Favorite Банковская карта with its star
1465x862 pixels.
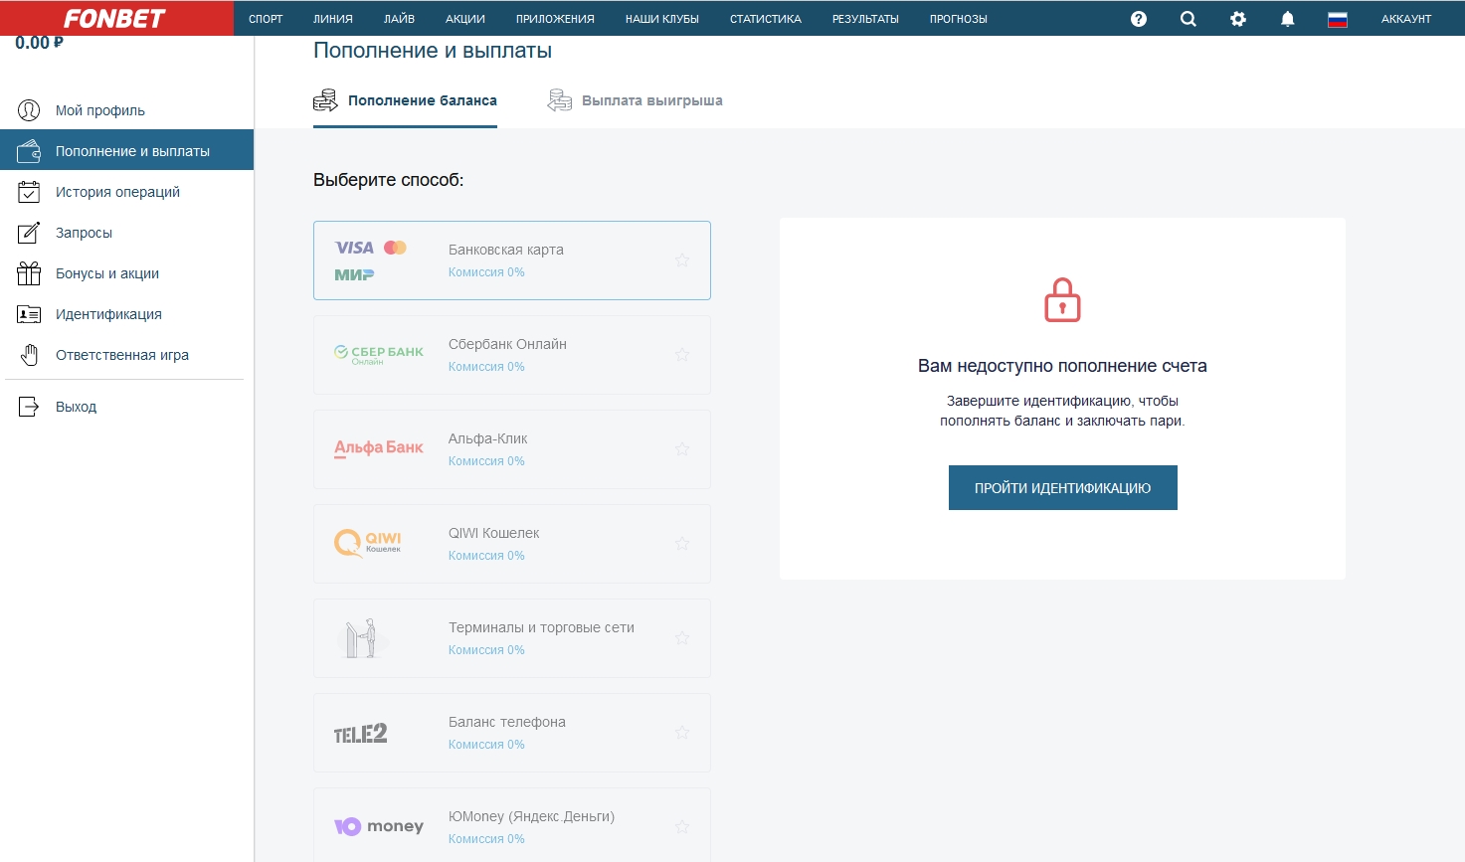[x=682, y=260]
